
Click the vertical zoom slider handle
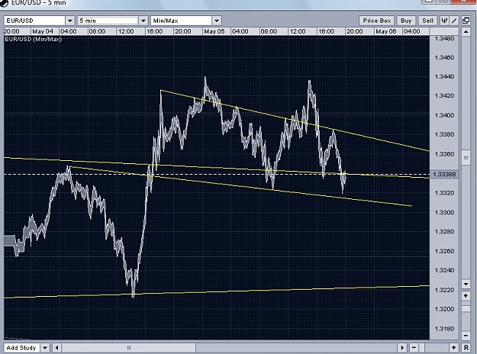(466, 309)
